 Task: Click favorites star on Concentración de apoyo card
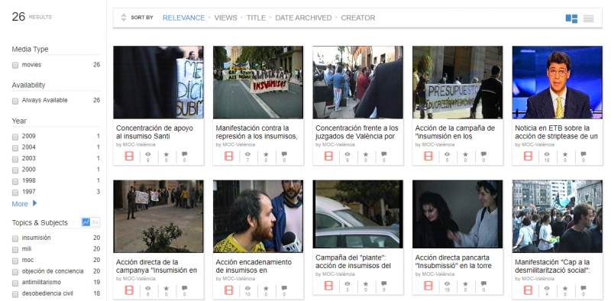click(166, 154)
